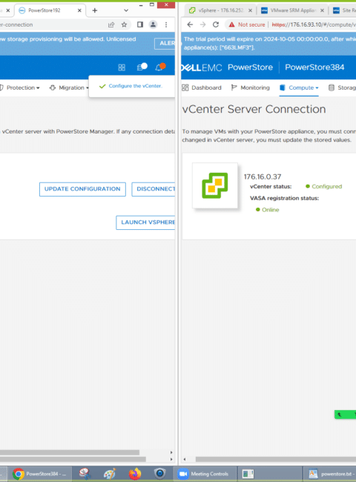Click the ALERTS button in the license banner
This screenshot has width=356, height=482.
165,43
